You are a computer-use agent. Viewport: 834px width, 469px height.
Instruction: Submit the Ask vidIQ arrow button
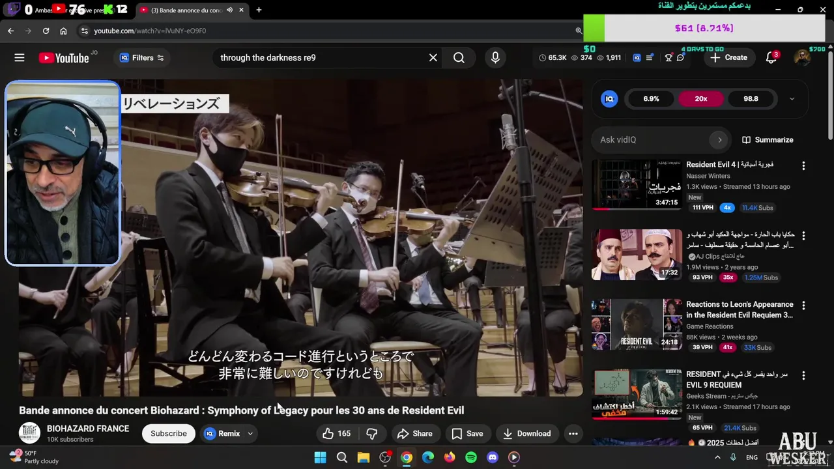[719, 140]
